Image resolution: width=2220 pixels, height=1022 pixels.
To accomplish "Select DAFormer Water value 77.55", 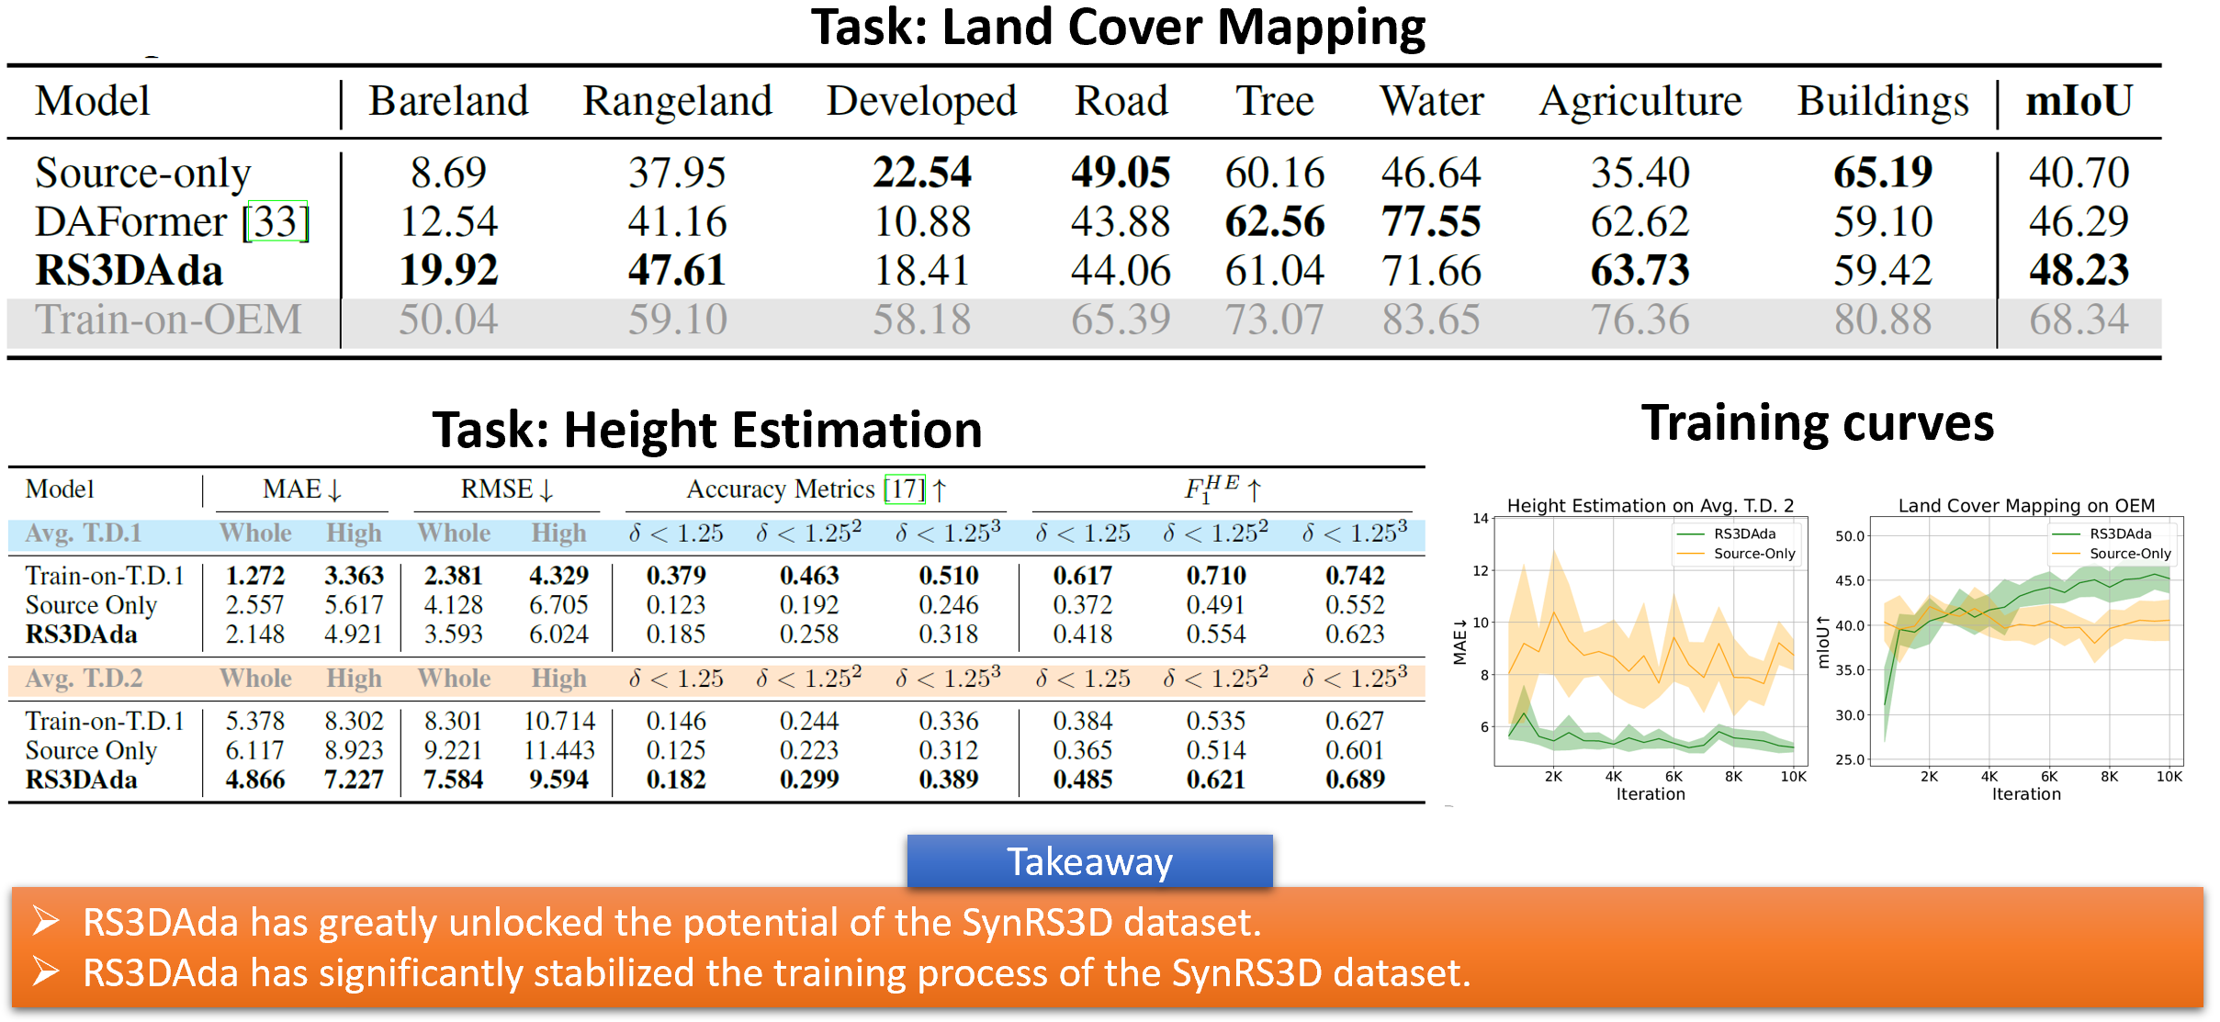I will (x=1431, y=221).
